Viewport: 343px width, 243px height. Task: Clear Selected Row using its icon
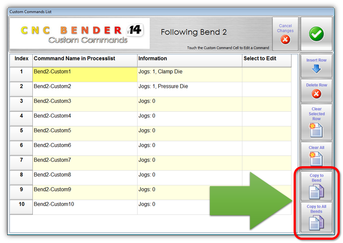[316, 131]
